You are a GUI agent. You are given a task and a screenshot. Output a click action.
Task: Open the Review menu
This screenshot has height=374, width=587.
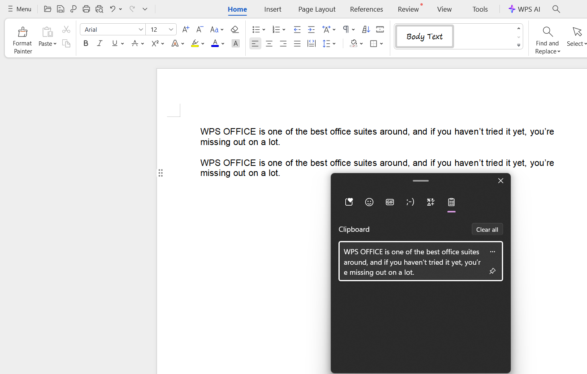tap(408, 9)
